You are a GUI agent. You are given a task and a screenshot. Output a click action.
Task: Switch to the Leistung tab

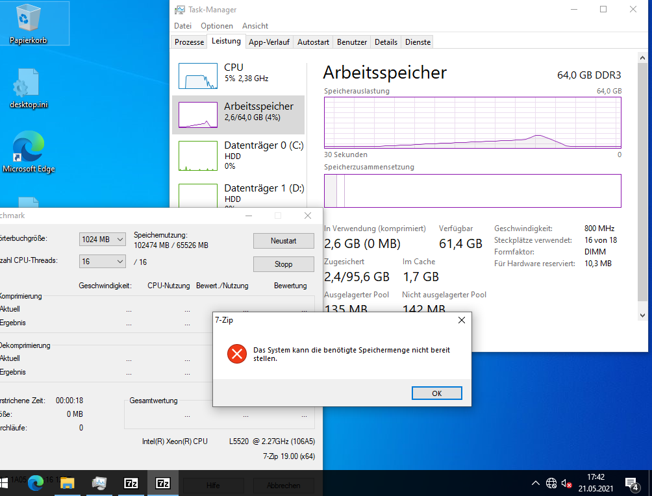click(x=226, y=41)
